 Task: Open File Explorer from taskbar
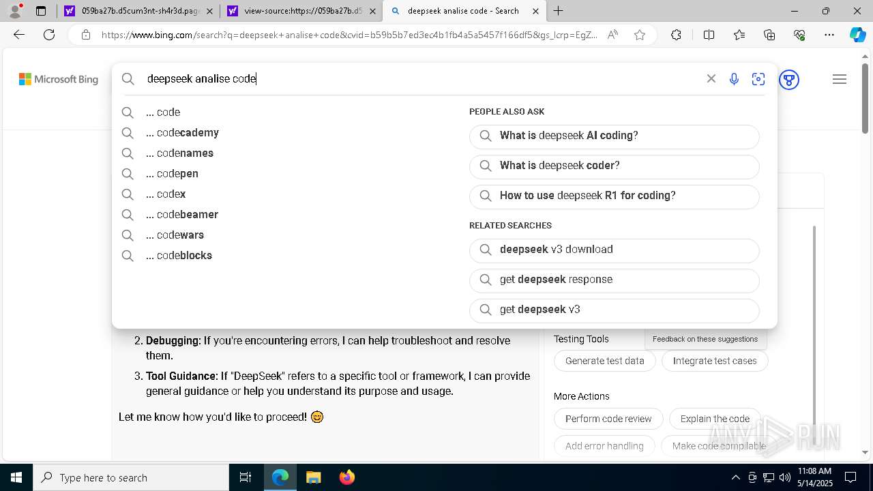click(x=313, y=477)
